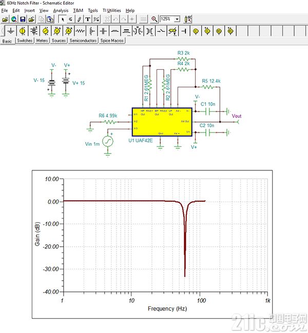Pick the Capacitor component icon
This screenshot has width=308, height=333.
tap(103, 31)
